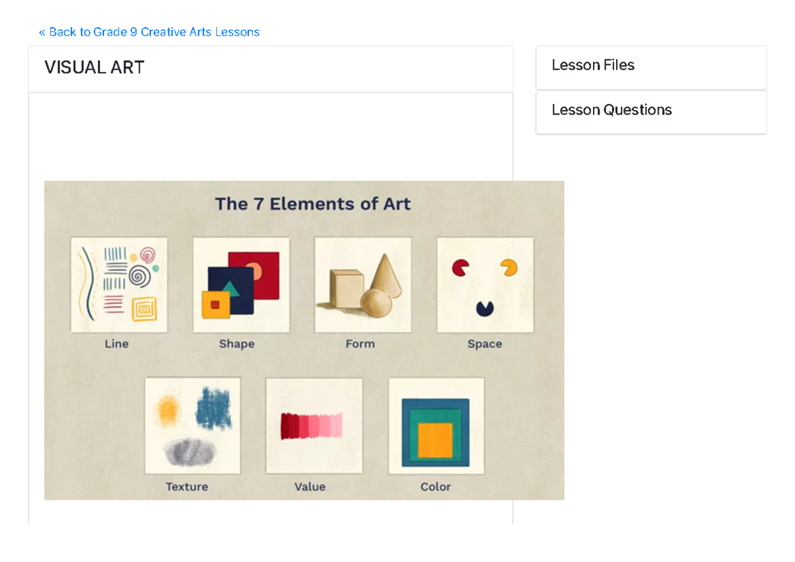Select the Line element illustration

tap(119, 285)
